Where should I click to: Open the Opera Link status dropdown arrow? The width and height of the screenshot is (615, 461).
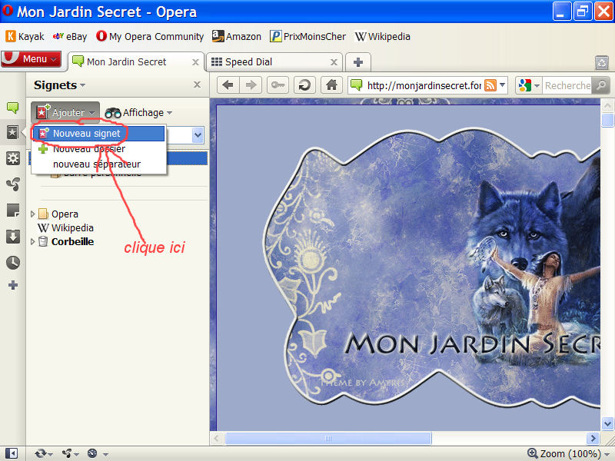coord(51,455)
